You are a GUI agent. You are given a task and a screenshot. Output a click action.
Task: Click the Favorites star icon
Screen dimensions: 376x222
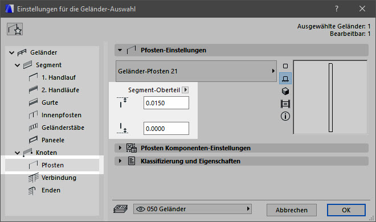coord(15,29)
